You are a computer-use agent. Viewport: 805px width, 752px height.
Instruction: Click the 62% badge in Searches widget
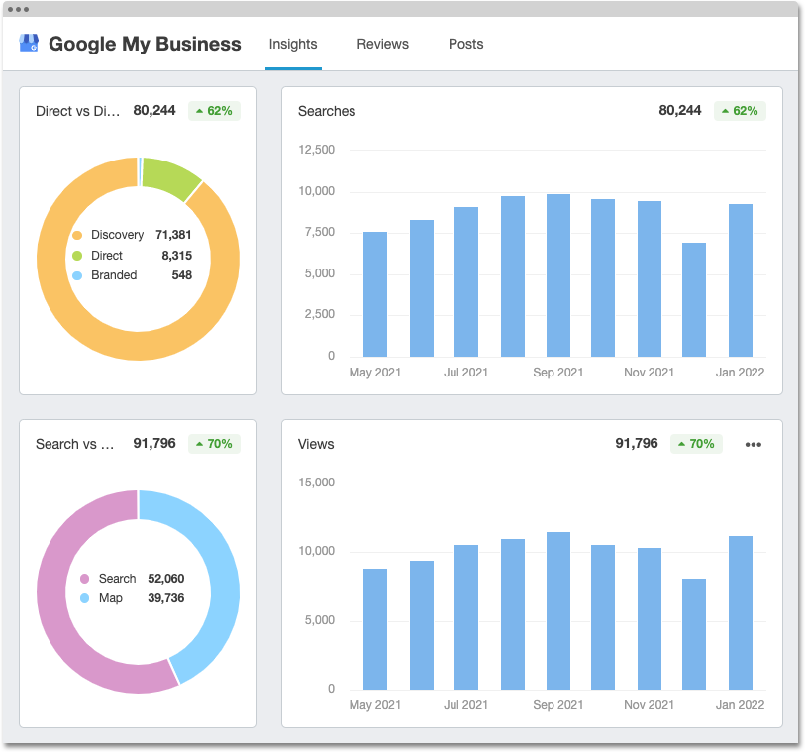click(x=740, y=111)
